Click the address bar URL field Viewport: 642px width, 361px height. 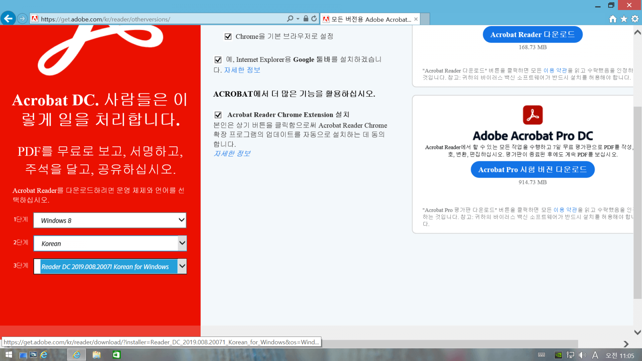pyautogui.click(x=160, y=19)
